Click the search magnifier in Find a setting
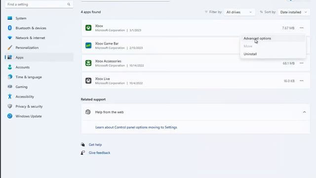 (x=69, y=4)
